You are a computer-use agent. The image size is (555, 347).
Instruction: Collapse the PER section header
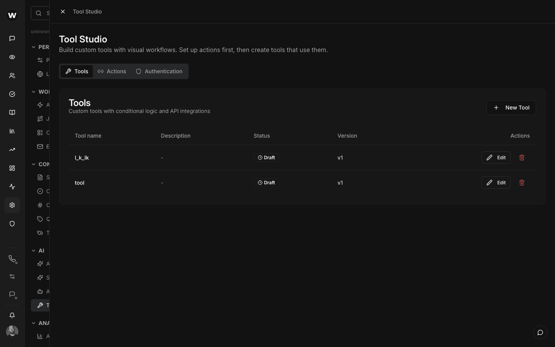pyautogui.click(x=34, y=47)
